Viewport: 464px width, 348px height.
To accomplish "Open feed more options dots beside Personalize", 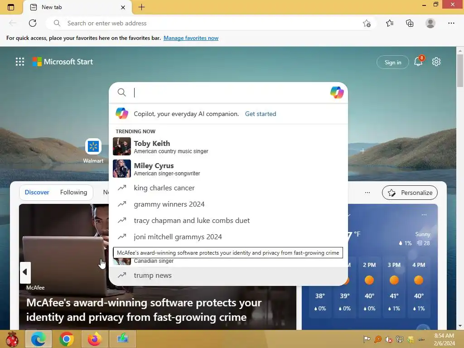I will [x=367, y=193].
